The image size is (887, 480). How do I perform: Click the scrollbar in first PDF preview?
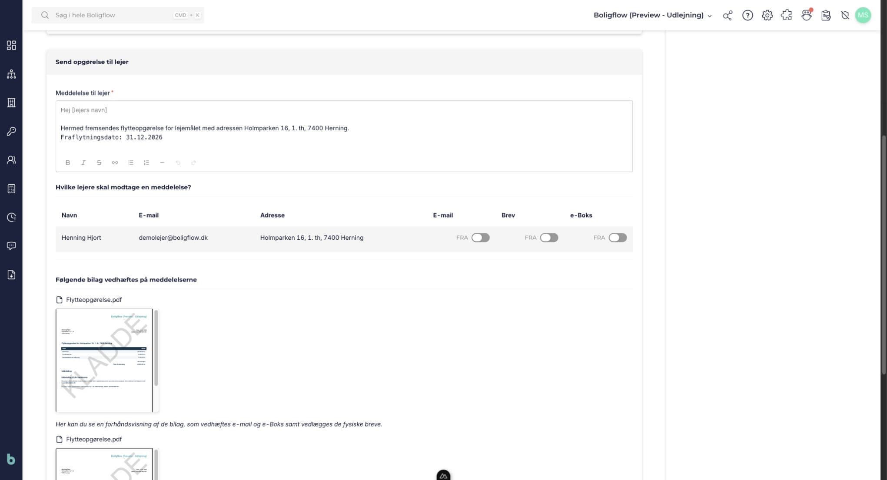coord(156,348)
